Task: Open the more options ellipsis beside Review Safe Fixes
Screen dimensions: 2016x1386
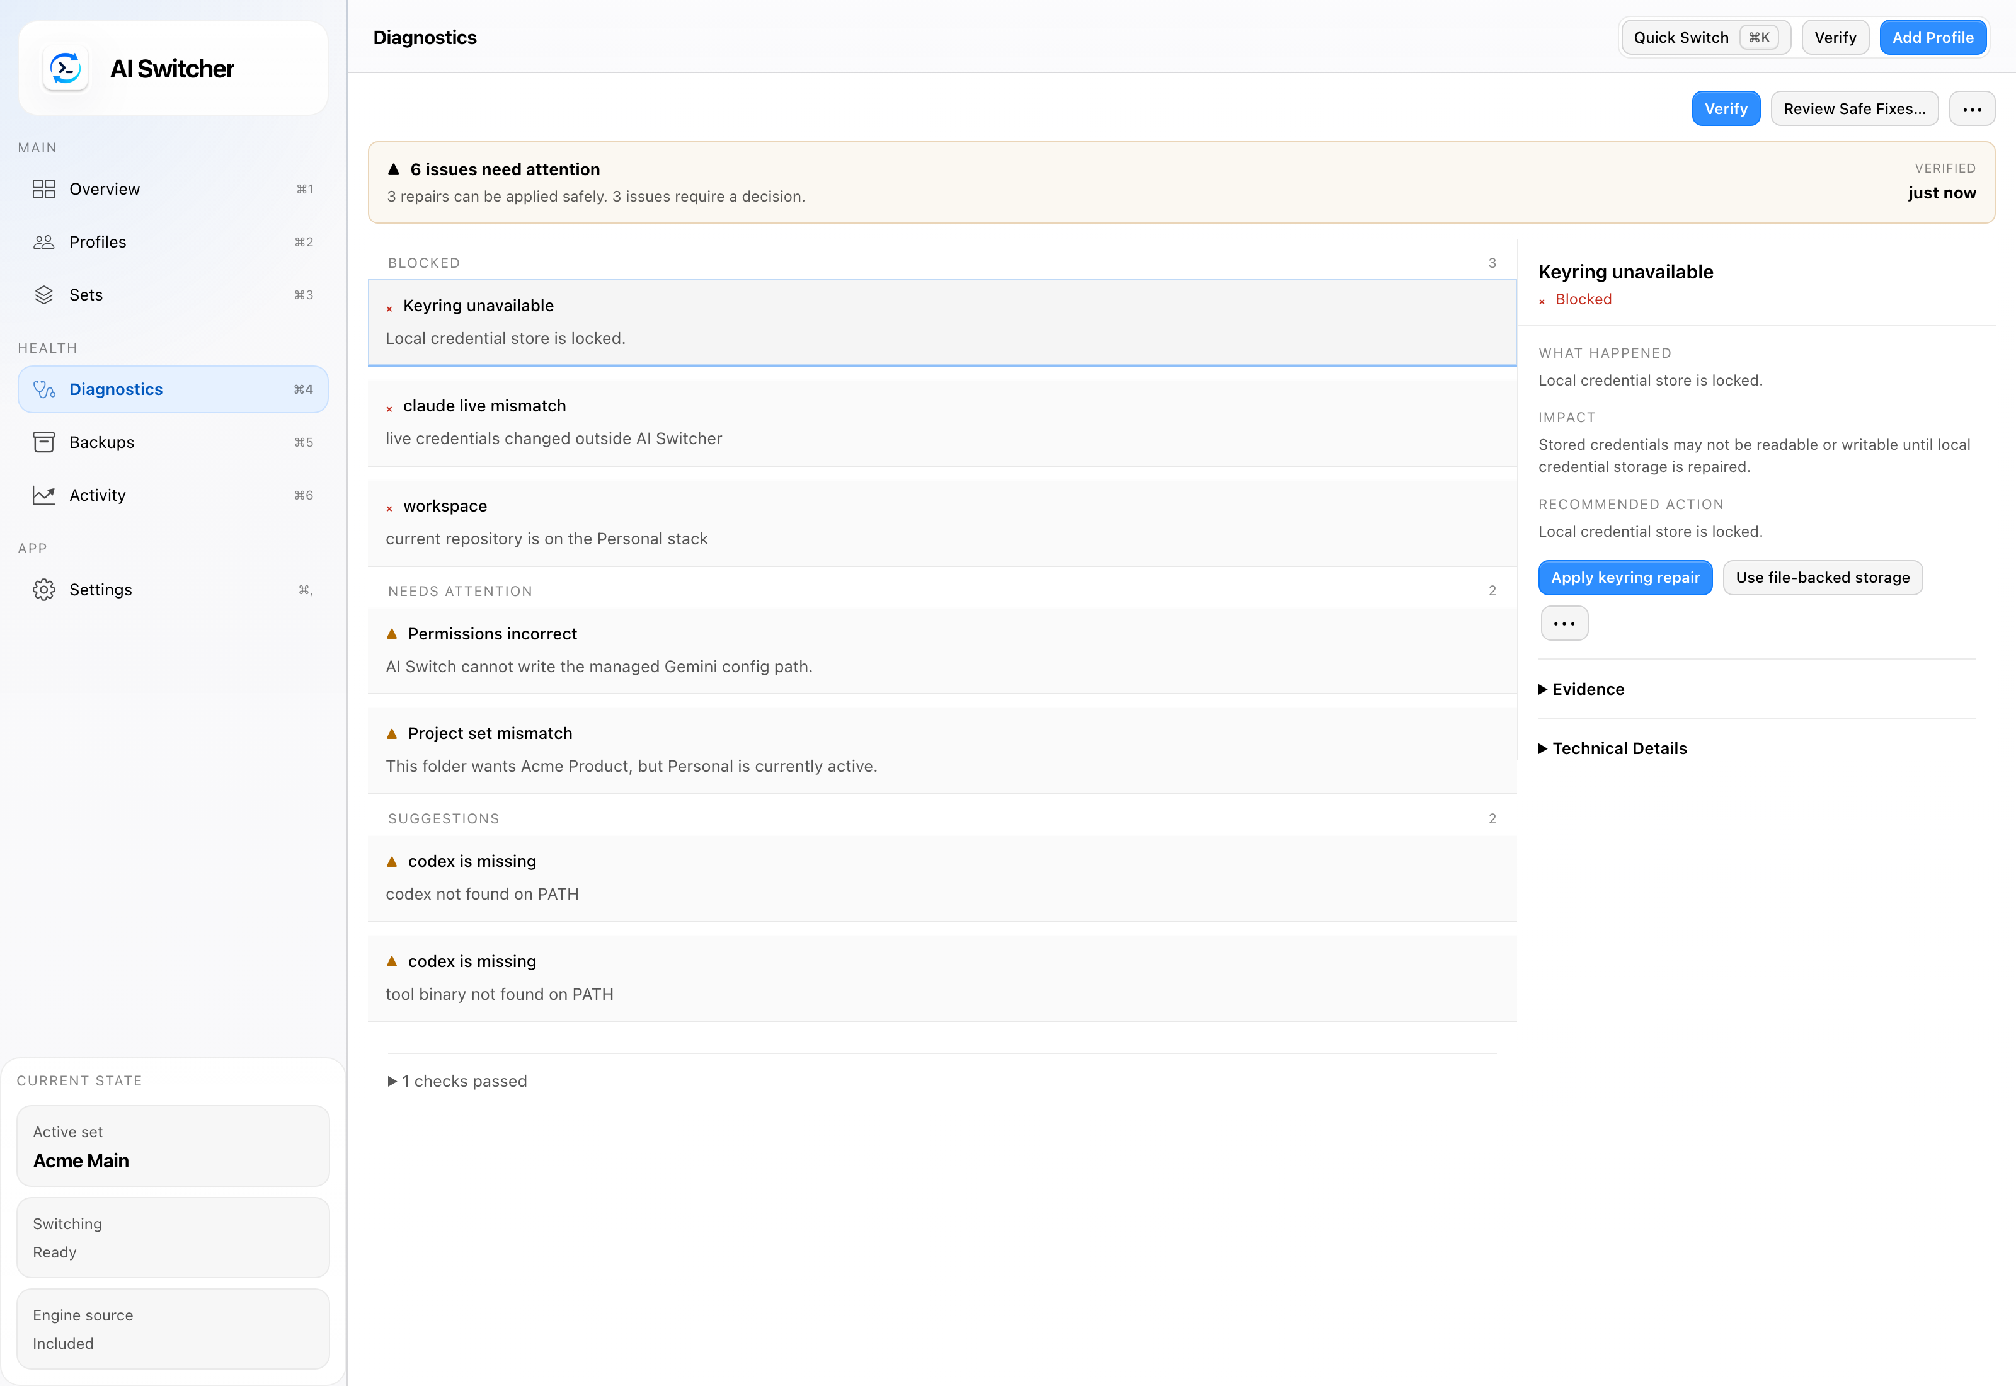Action: 1972,108
